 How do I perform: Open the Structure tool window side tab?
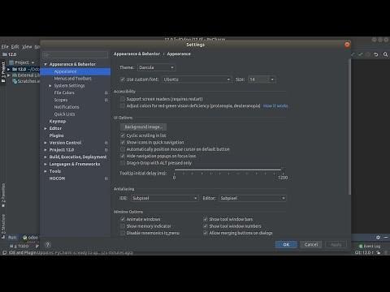[x=3, y=226]
